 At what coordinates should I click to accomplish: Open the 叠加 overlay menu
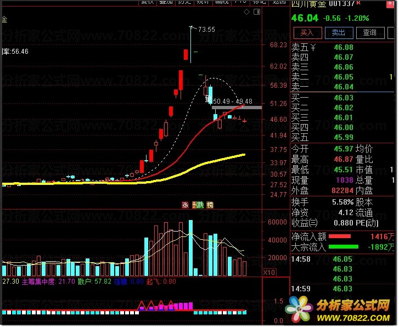(166, 2)
